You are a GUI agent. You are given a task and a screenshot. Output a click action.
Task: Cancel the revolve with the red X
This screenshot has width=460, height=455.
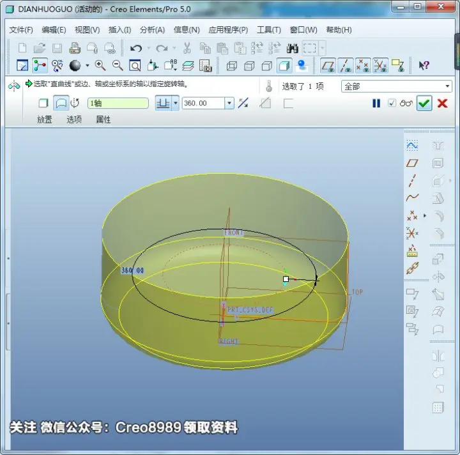click(442, 104)
